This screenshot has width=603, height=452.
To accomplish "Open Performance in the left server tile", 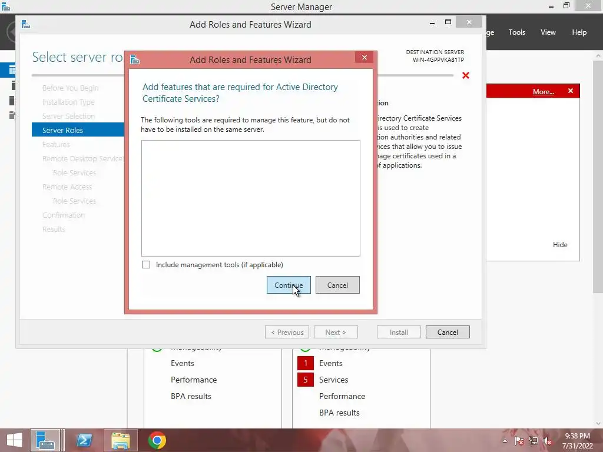I will point(194,380).
